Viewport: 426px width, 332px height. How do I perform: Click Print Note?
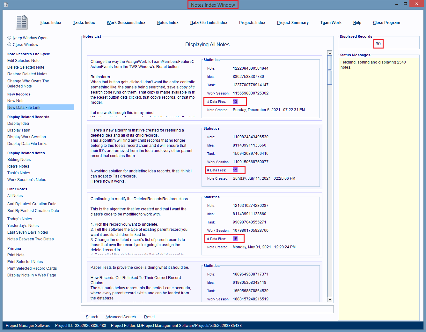click(x=16, y=255)
